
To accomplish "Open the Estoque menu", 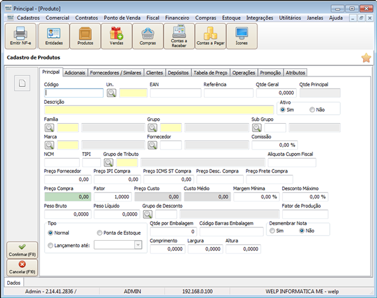I will (231, 18).
